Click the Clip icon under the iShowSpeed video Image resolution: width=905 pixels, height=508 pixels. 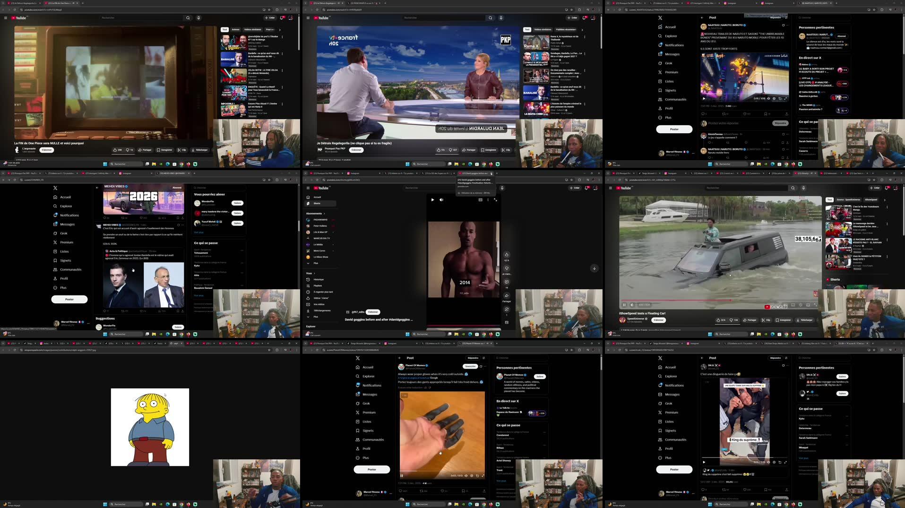pyautogui.click(x=767, y=320)
